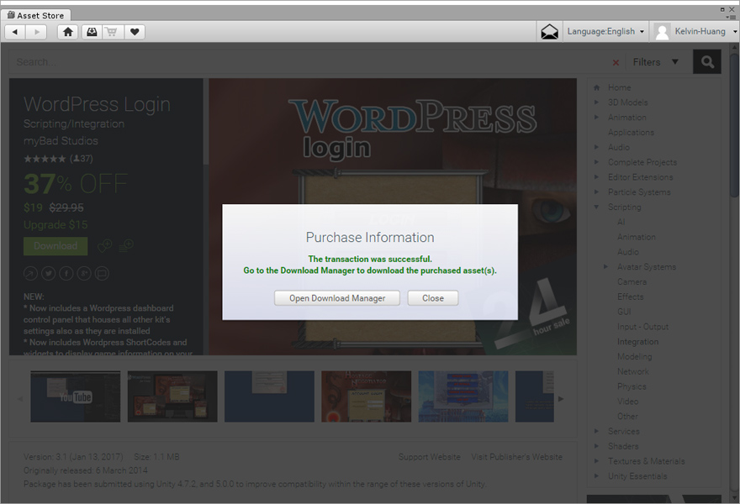The height and width of the screenshot is (504, 740).
Task: Open the Download Manager toolbar icon
Action: pyautogui.click(x=92, y=32)
